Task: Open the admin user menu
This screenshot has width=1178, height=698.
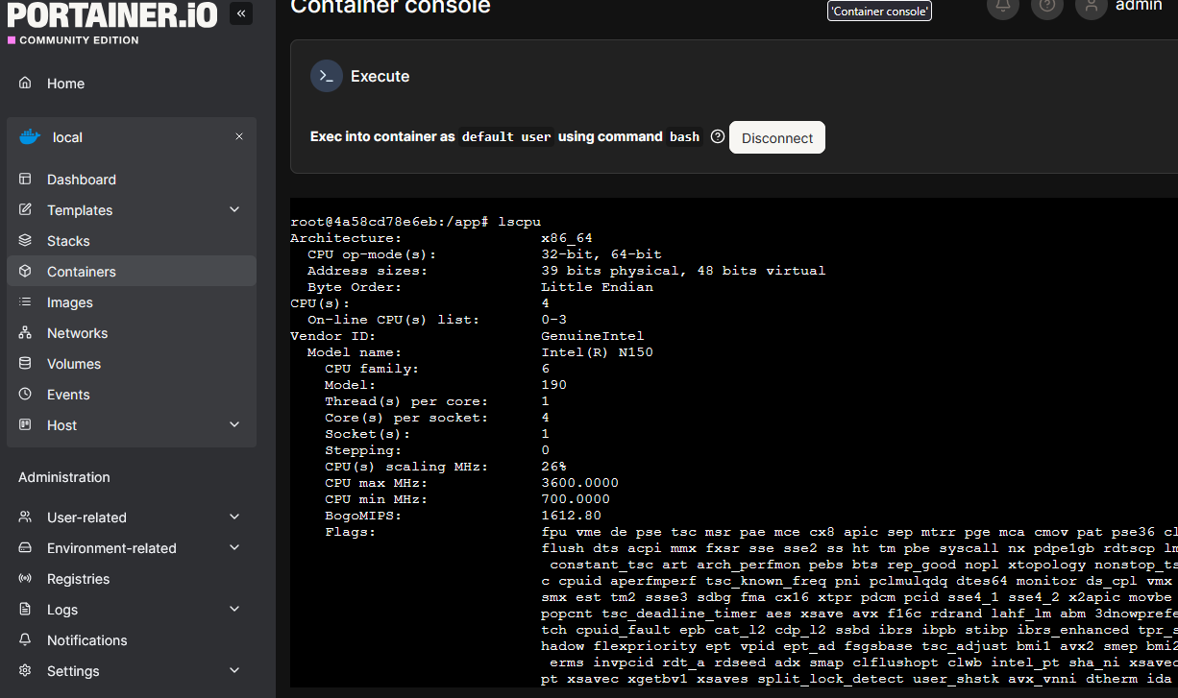Action: 1138,7
